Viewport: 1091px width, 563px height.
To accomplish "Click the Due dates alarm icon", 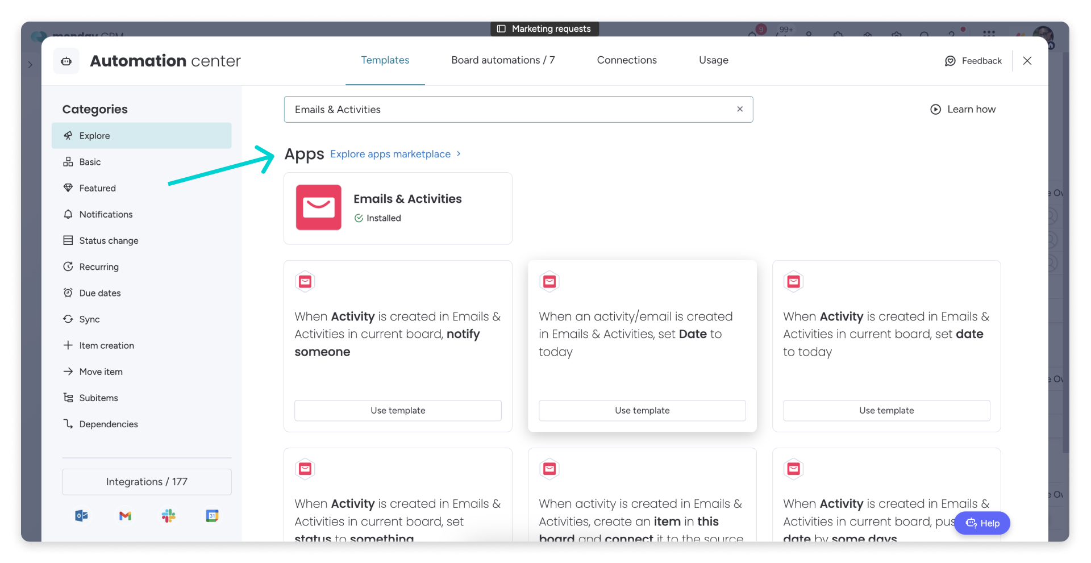I will [x=68, y=293].
